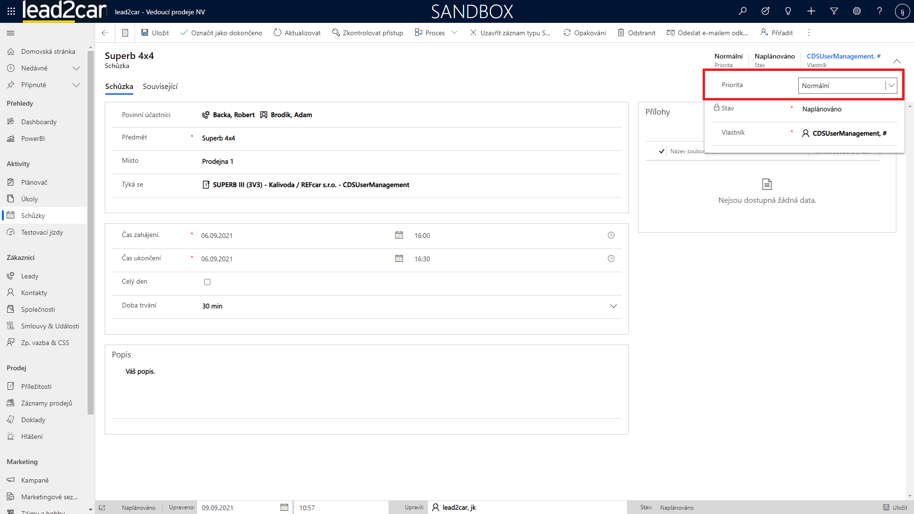Open the SUPERB III (3V3) regarding link
The height and width of the screenshot is (514, 914).
point(310,185)
